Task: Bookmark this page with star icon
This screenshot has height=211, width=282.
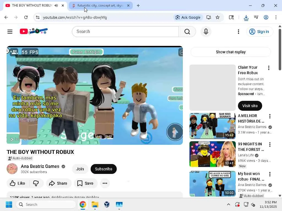Action: click(x=218, y=17)
